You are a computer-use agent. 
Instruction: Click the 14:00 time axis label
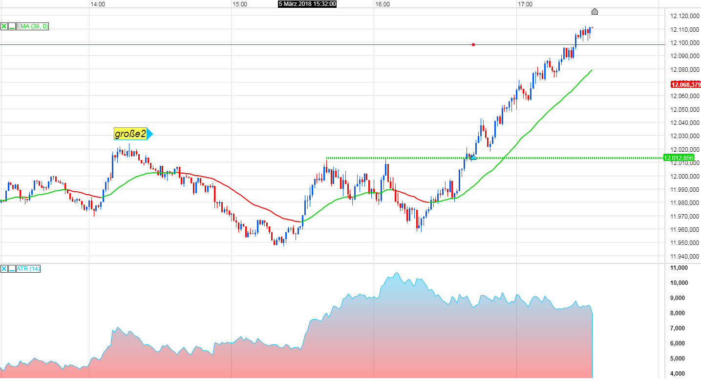click(98, 4)
